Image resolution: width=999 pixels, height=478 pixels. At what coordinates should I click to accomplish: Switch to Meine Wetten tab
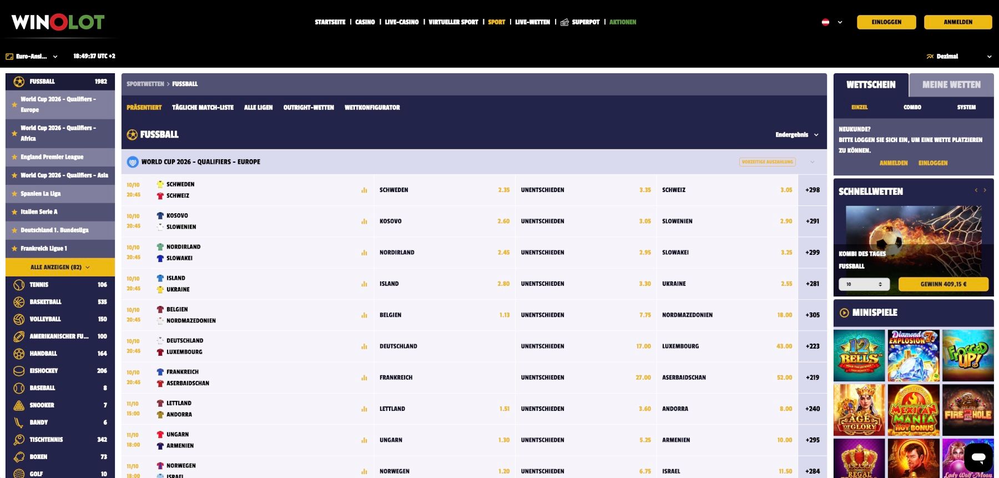(951, 85)
